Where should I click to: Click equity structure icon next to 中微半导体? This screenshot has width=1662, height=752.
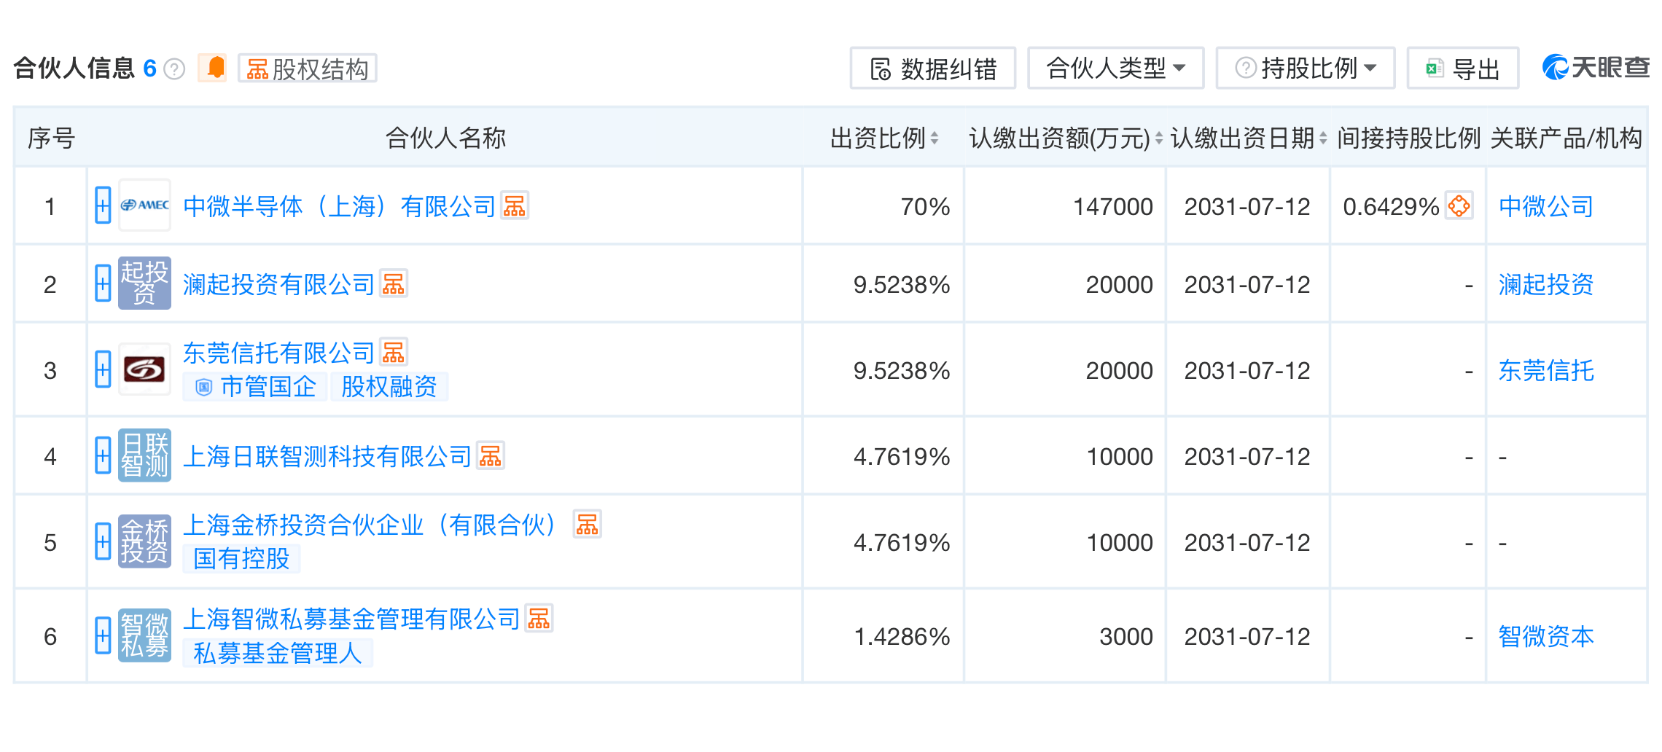[x=515, y=206]
